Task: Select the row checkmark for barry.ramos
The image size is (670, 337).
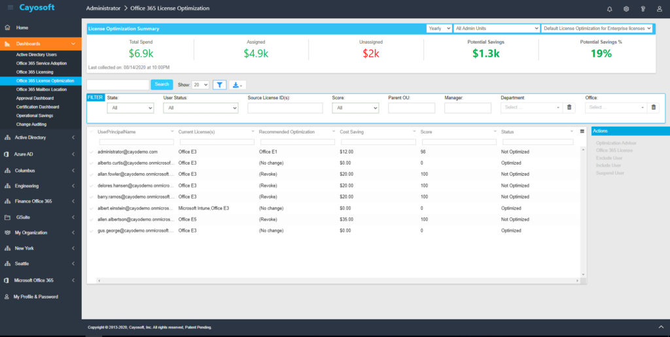Action: pos(91,197)
